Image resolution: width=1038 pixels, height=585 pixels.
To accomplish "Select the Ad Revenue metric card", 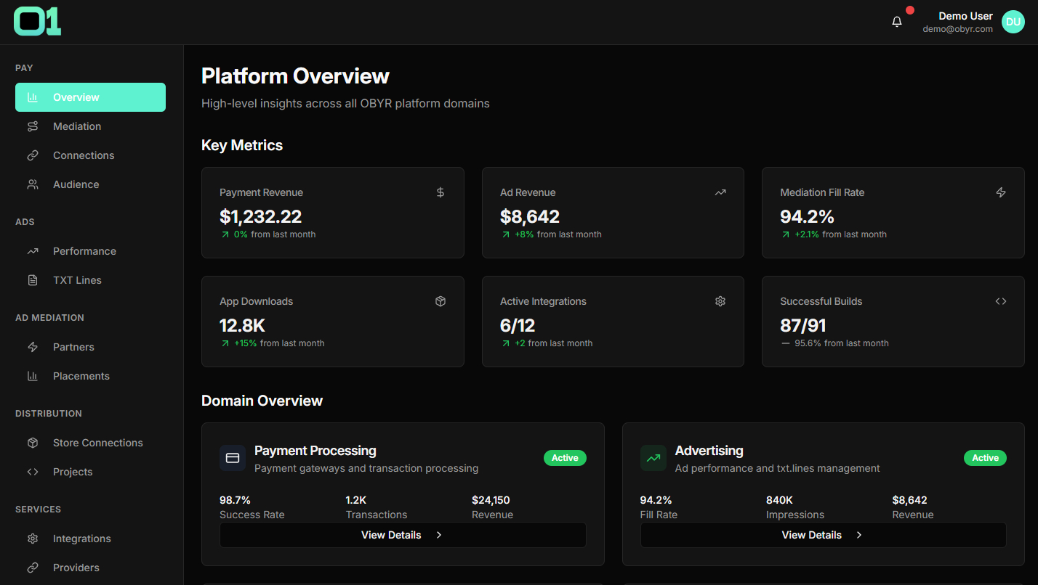I will pyautogui.click(x=613, y=213).
